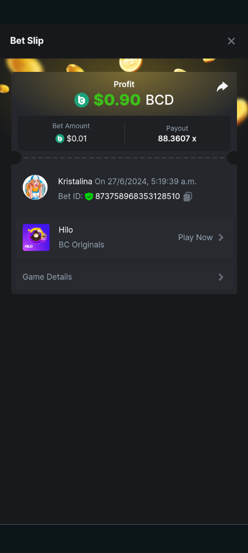Click the green verified shield icon
Viewport: 248px width, 553px height.
coord(89,197)
